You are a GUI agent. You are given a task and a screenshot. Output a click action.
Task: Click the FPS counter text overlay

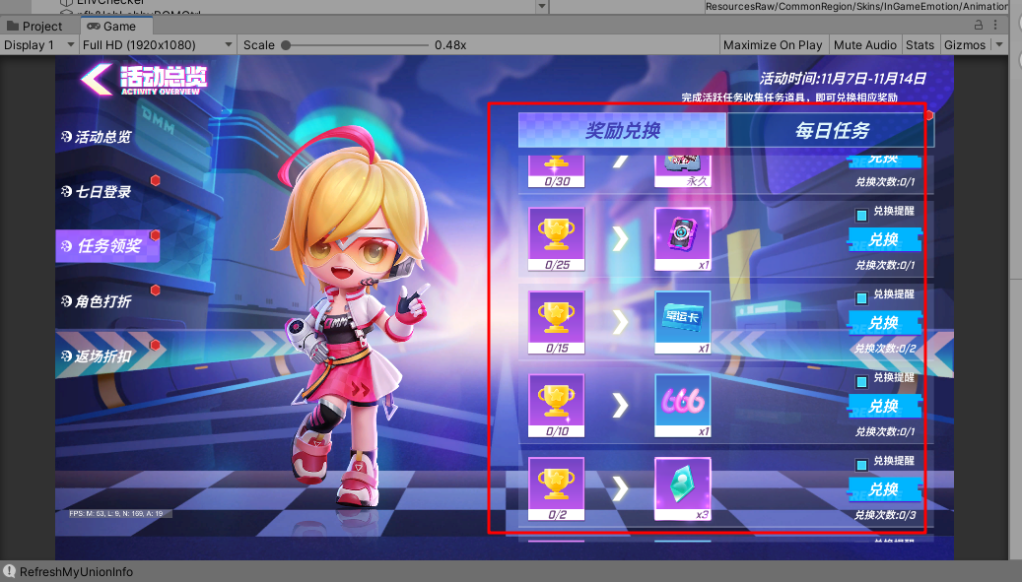coord(116,514)
